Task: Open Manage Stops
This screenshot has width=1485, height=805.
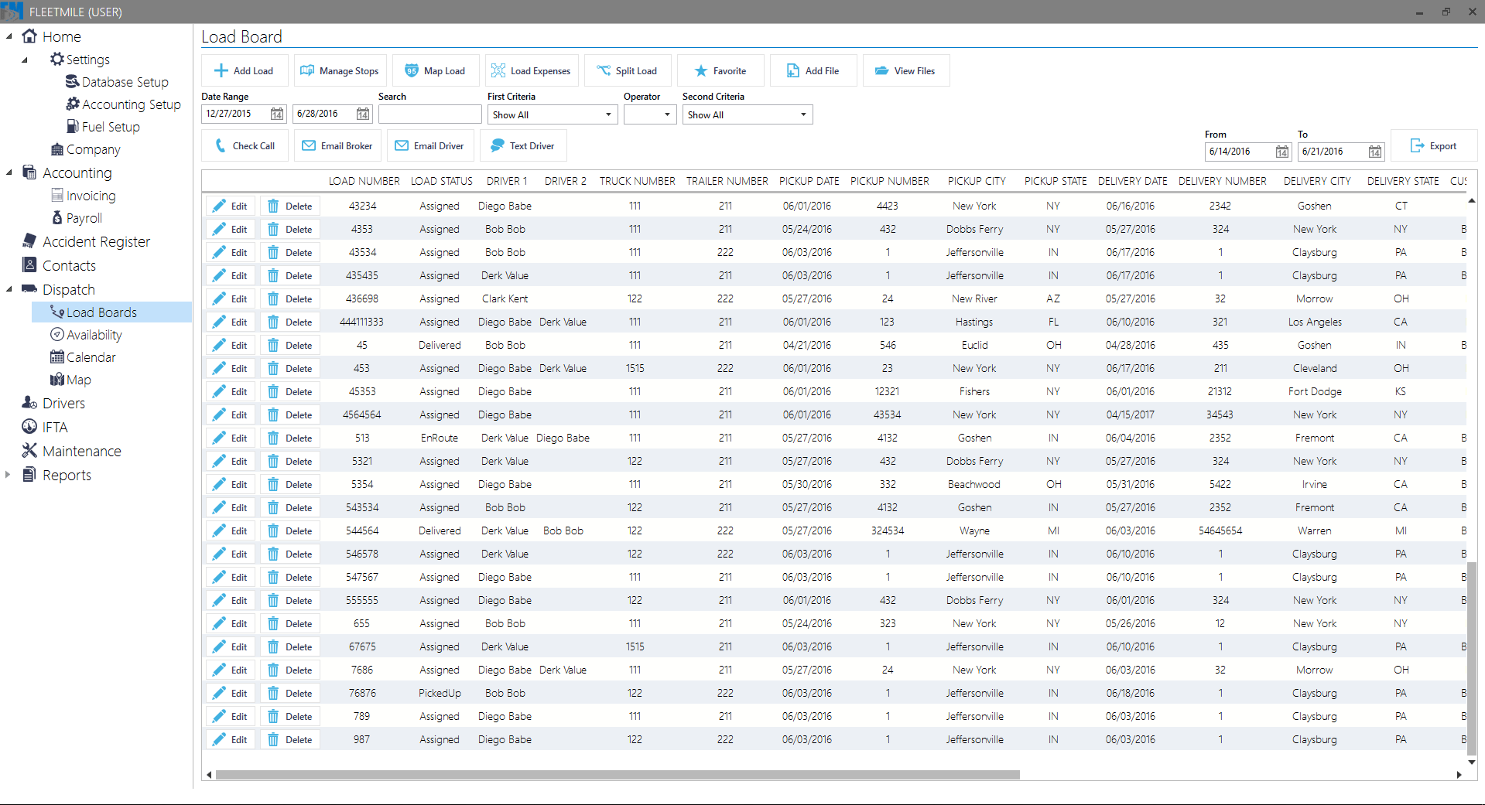Action: click(x=340, y=70)
